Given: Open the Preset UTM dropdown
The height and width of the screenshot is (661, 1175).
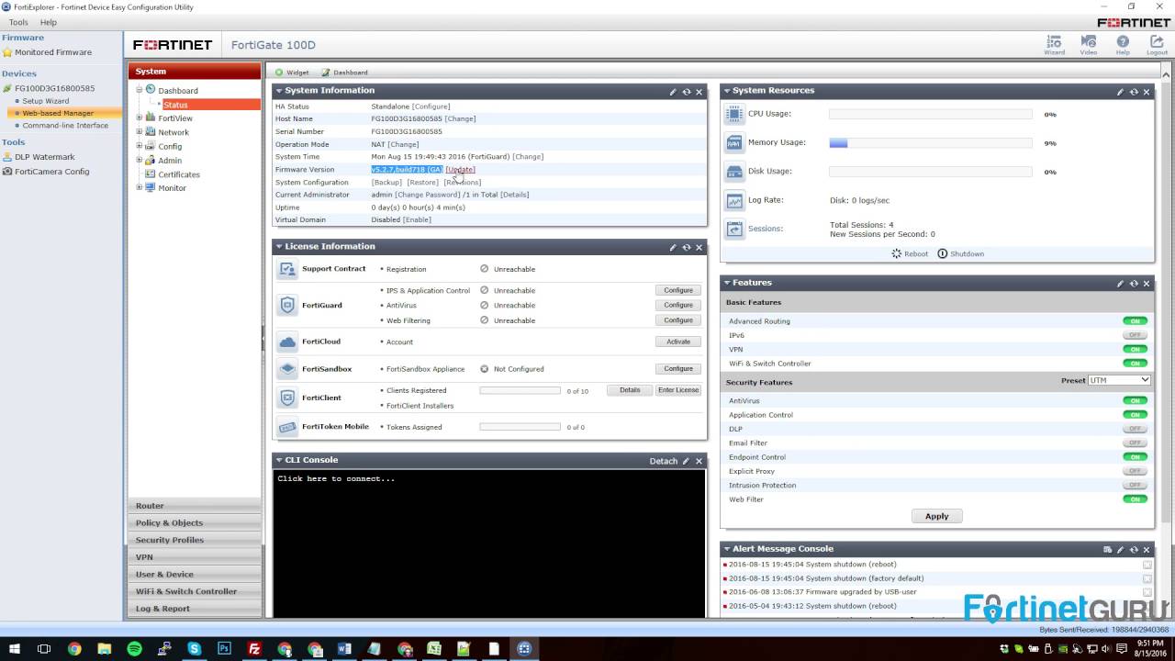Looking at the screenshot, I should [1119, 380].
